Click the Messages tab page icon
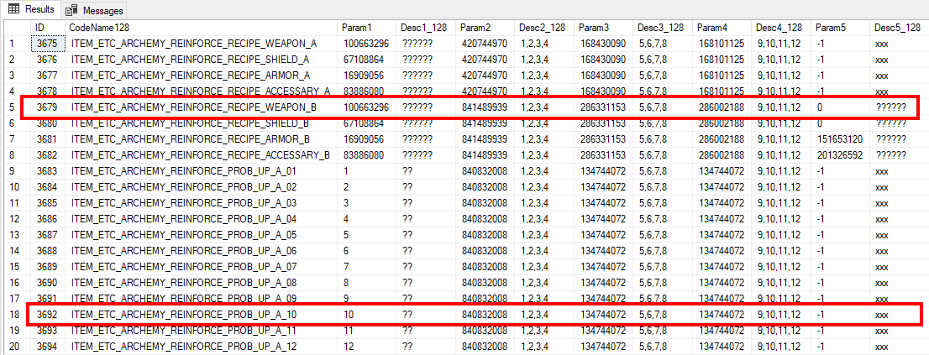The image size is (929, 355). pos(72,11)
